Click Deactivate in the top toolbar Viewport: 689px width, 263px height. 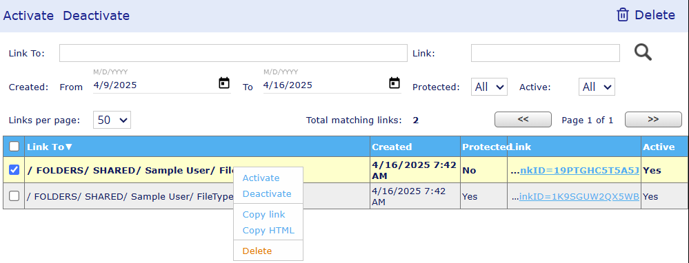[x=97, y=16]
